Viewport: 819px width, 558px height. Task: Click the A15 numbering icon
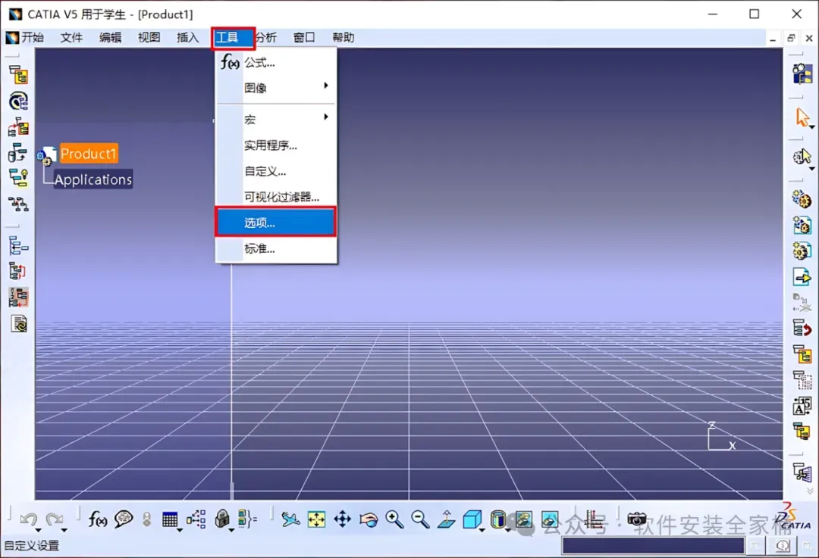[802, 406]
